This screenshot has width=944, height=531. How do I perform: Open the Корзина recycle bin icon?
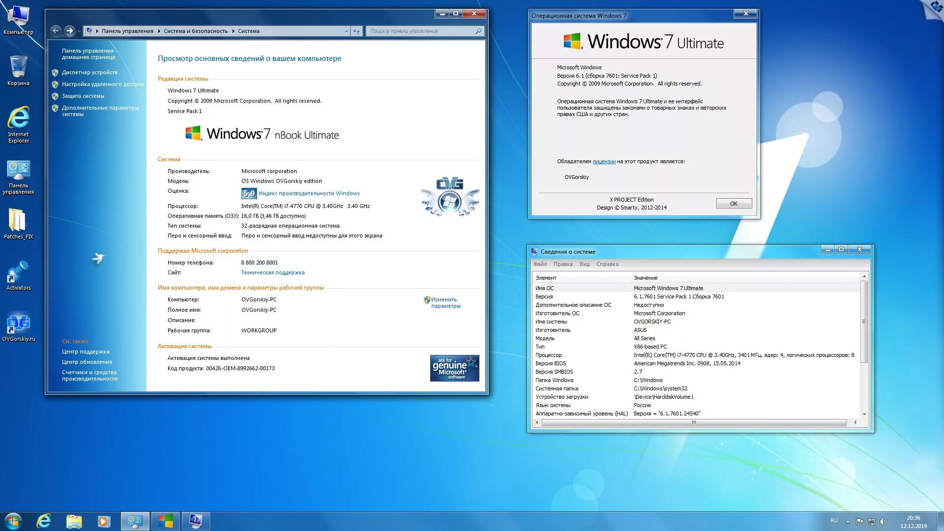point(18,70)
